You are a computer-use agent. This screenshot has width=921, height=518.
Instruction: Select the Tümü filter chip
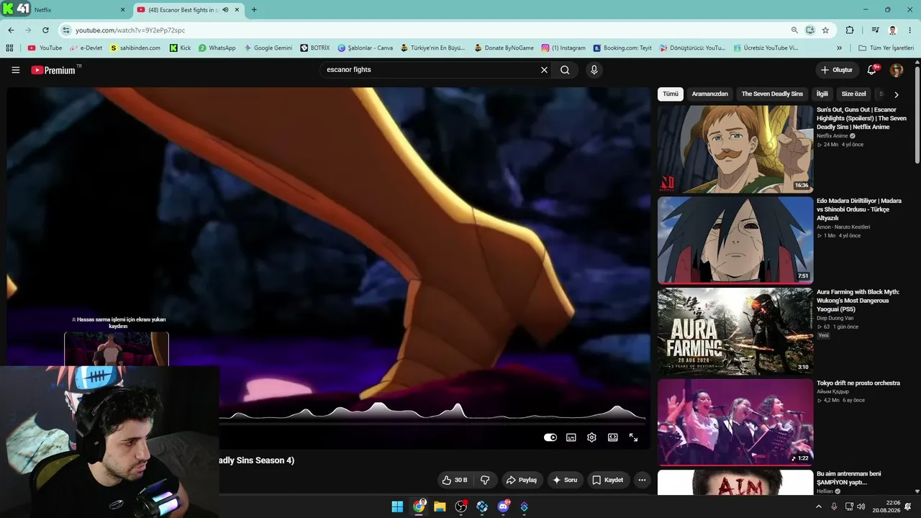[x=671, y=94]
